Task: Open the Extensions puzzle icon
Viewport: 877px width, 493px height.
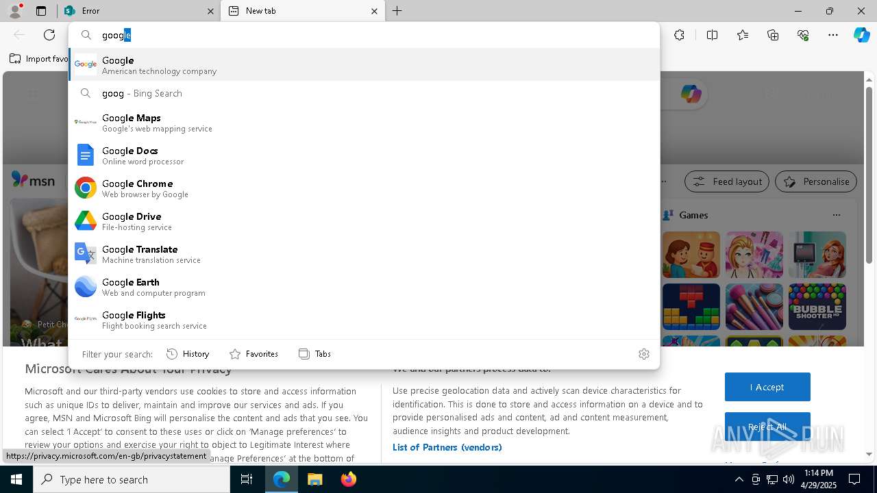Action: coord(679,35)
